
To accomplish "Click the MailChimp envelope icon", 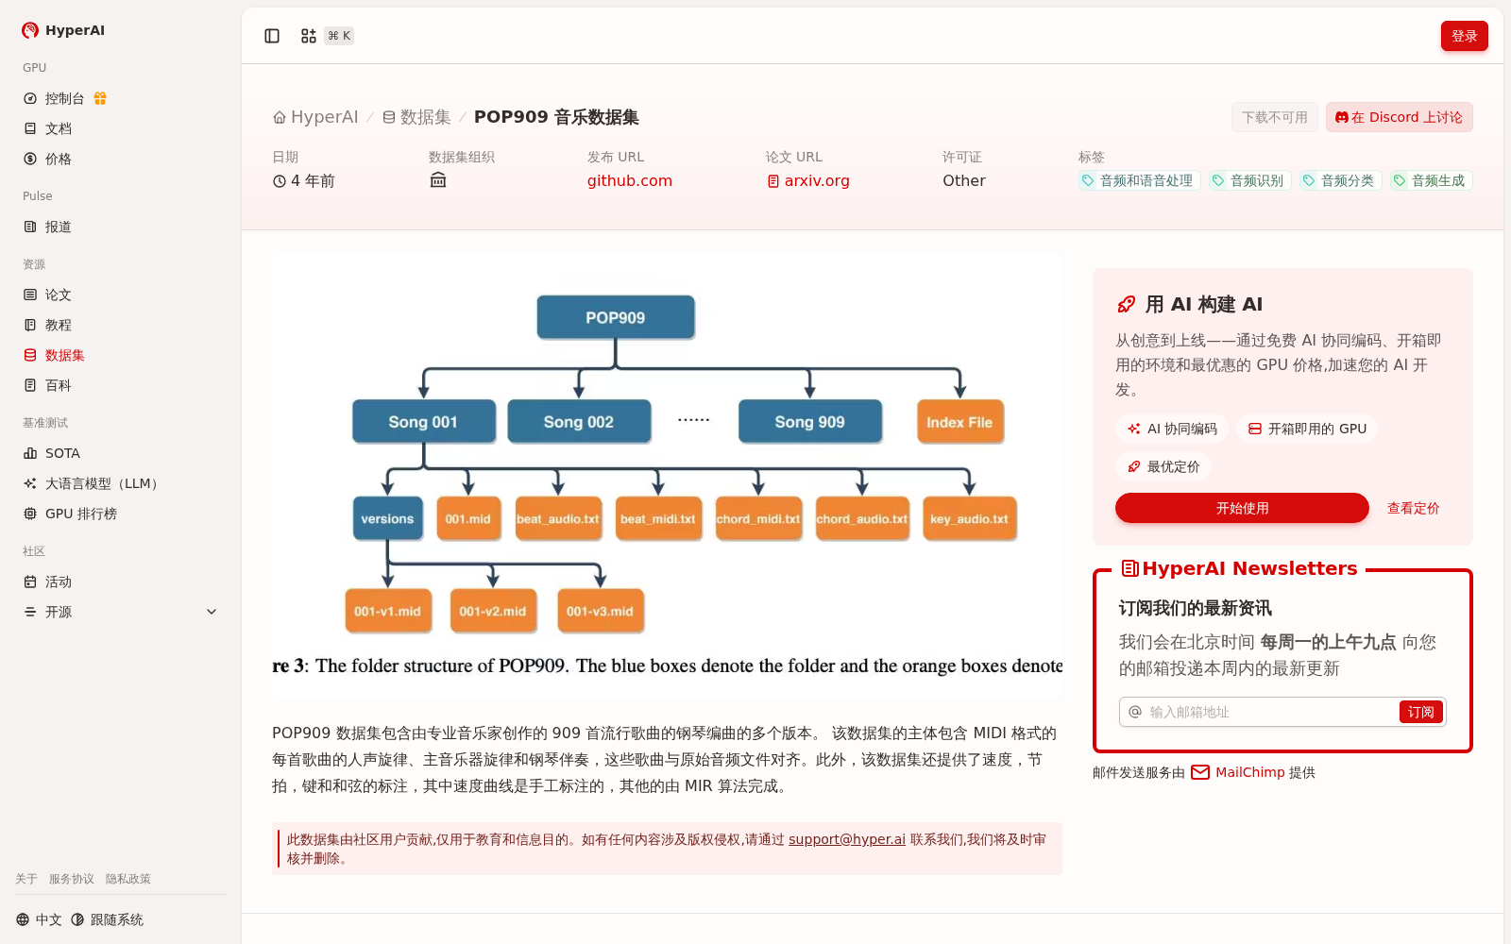I will pyautogui.click(x=1200, y=772).
